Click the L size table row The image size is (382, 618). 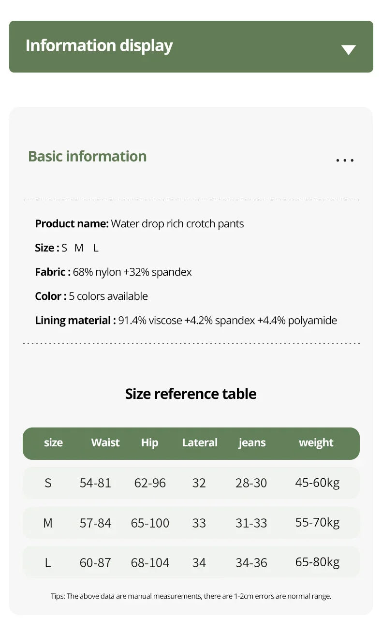(191, 562)
